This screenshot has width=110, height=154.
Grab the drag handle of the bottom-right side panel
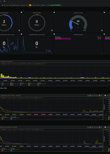[x=105, y=127]
